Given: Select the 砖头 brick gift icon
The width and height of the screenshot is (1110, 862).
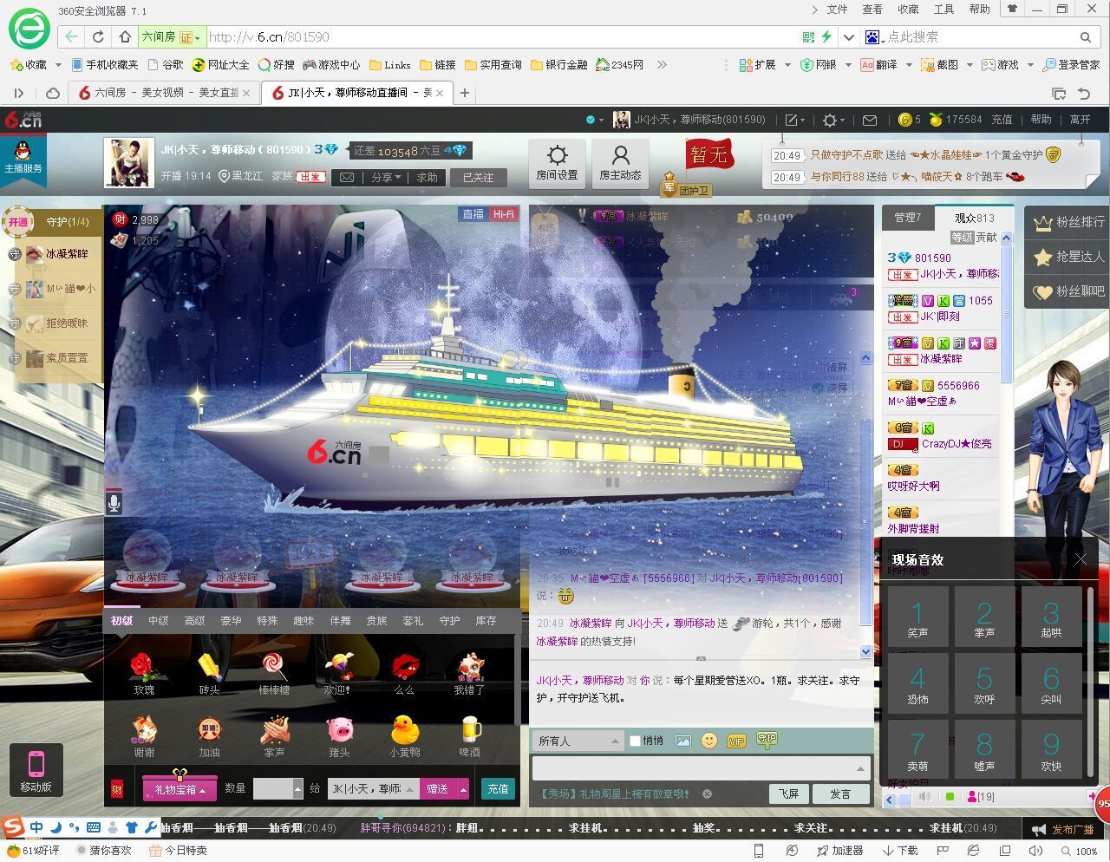Looking at the screenshot, I should click(x=209, y=668).
